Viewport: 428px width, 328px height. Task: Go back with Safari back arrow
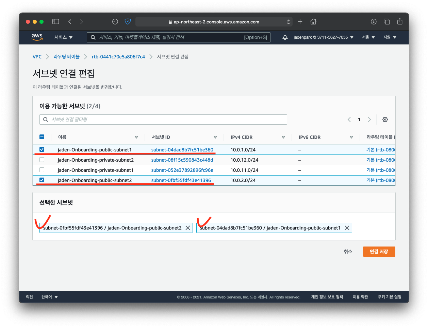70,22
